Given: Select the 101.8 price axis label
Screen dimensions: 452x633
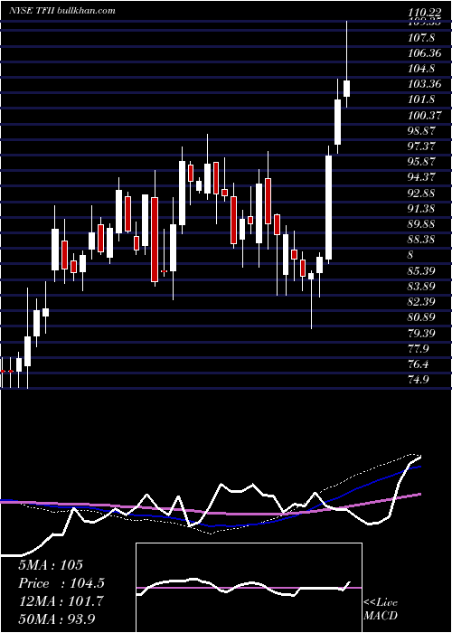Looking at the screenshot, I should (x=421, y=99).
